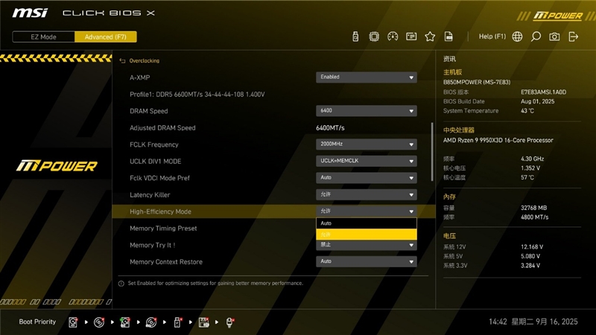
Task: Select the USB key boot device icon
Action: point(177,322)
